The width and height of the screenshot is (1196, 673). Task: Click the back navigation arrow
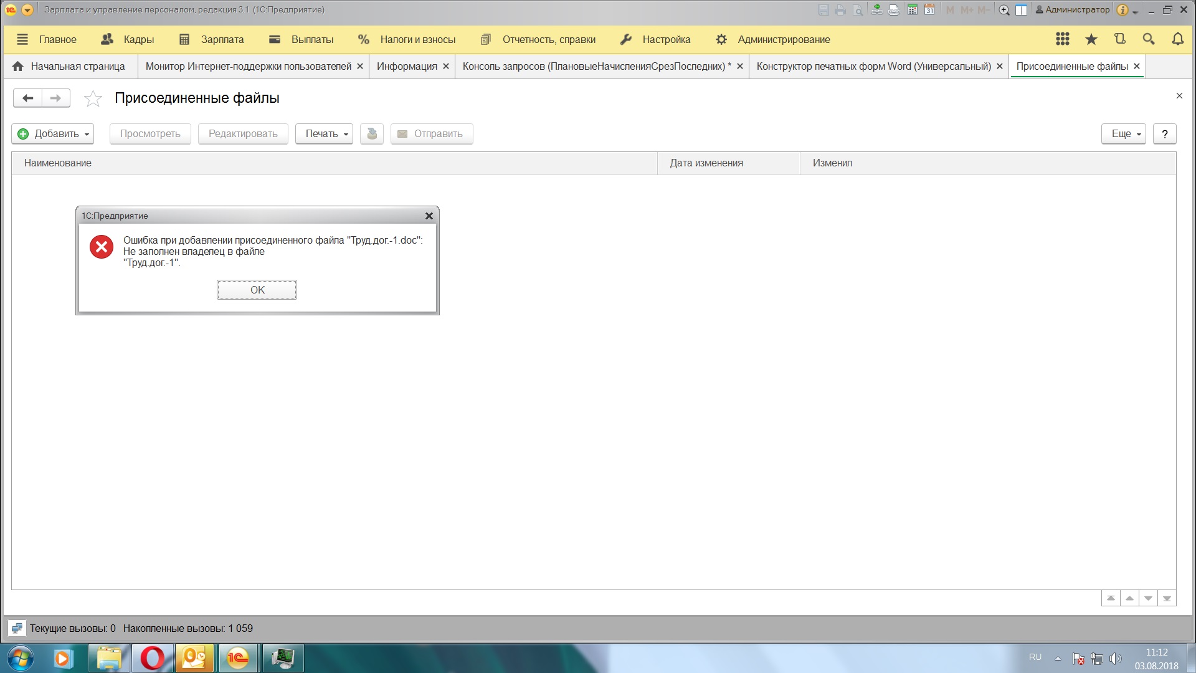point(27,98)
